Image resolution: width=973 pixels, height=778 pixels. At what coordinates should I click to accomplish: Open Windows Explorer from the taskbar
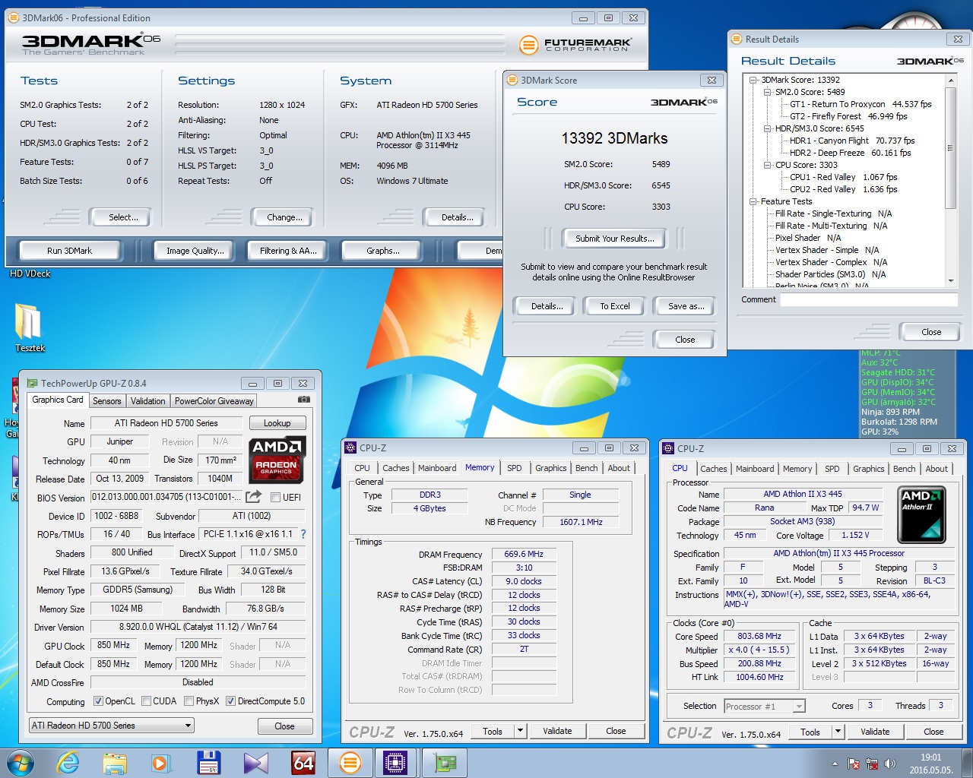click(115, 763)
